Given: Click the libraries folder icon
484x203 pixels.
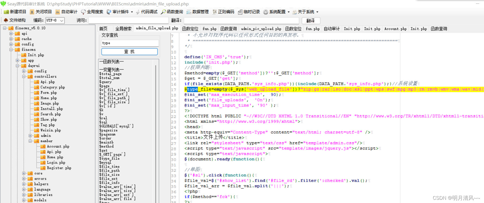Looking at the screenshot, I should (30, 195).
